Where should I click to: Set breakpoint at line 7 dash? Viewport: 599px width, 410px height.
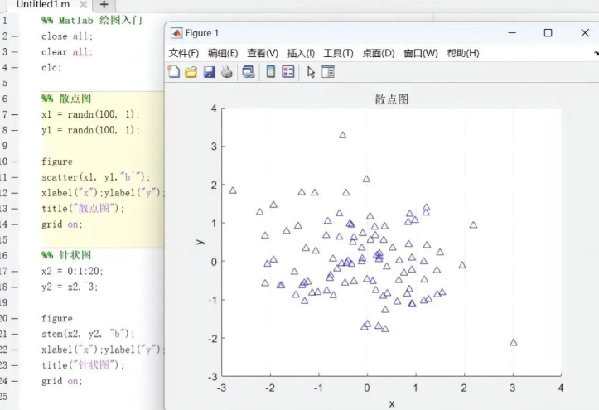15,114
